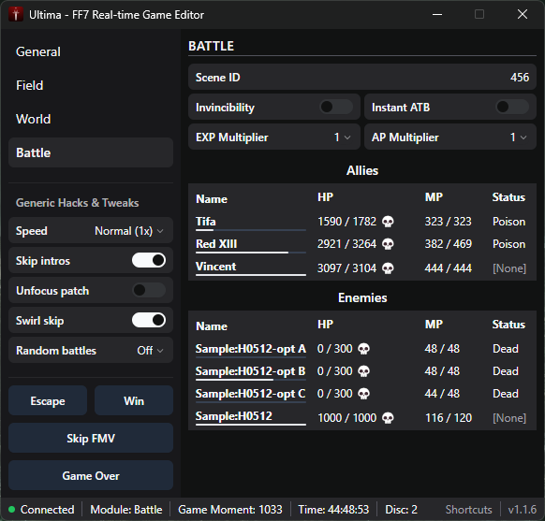Click Vincent's name in Allies
The height and width of the screenshot is (521, 545).
pyautogui.click(x=215, y=267)
